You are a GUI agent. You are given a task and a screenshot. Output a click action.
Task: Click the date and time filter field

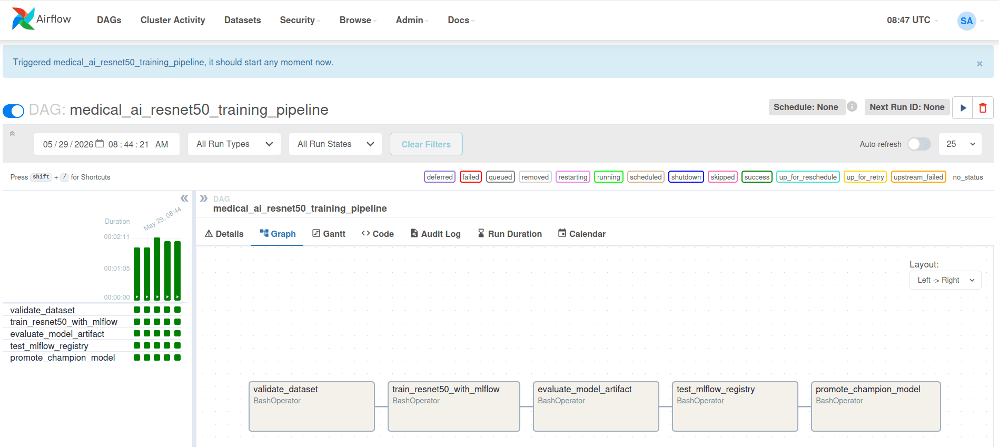[x=106, y=144]
